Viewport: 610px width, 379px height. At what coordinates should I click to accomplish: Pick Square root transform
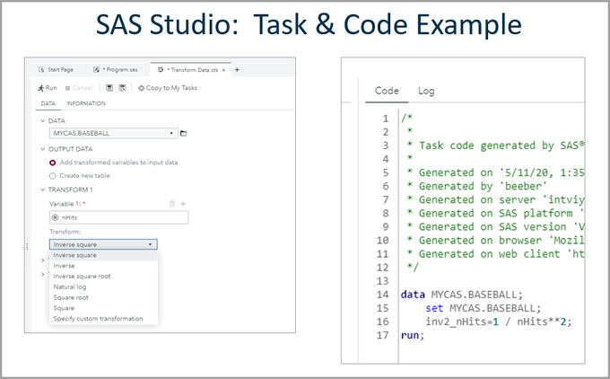[x=103, y=297]
